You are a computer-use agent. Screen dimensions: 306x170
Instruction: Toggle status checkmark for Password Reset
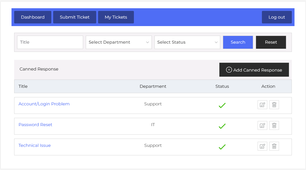(222, 126)
